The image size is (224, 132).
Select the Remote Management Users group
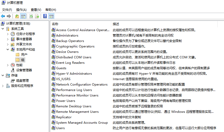coord(78,112)
